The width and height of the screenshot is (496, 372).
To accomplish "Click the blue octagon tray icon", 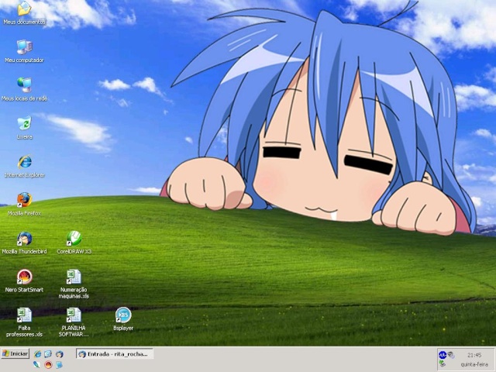I will pos(443,355).
